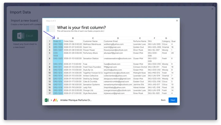
Task: Click the 'Order Date' header cell
Action: click(73, 41)
